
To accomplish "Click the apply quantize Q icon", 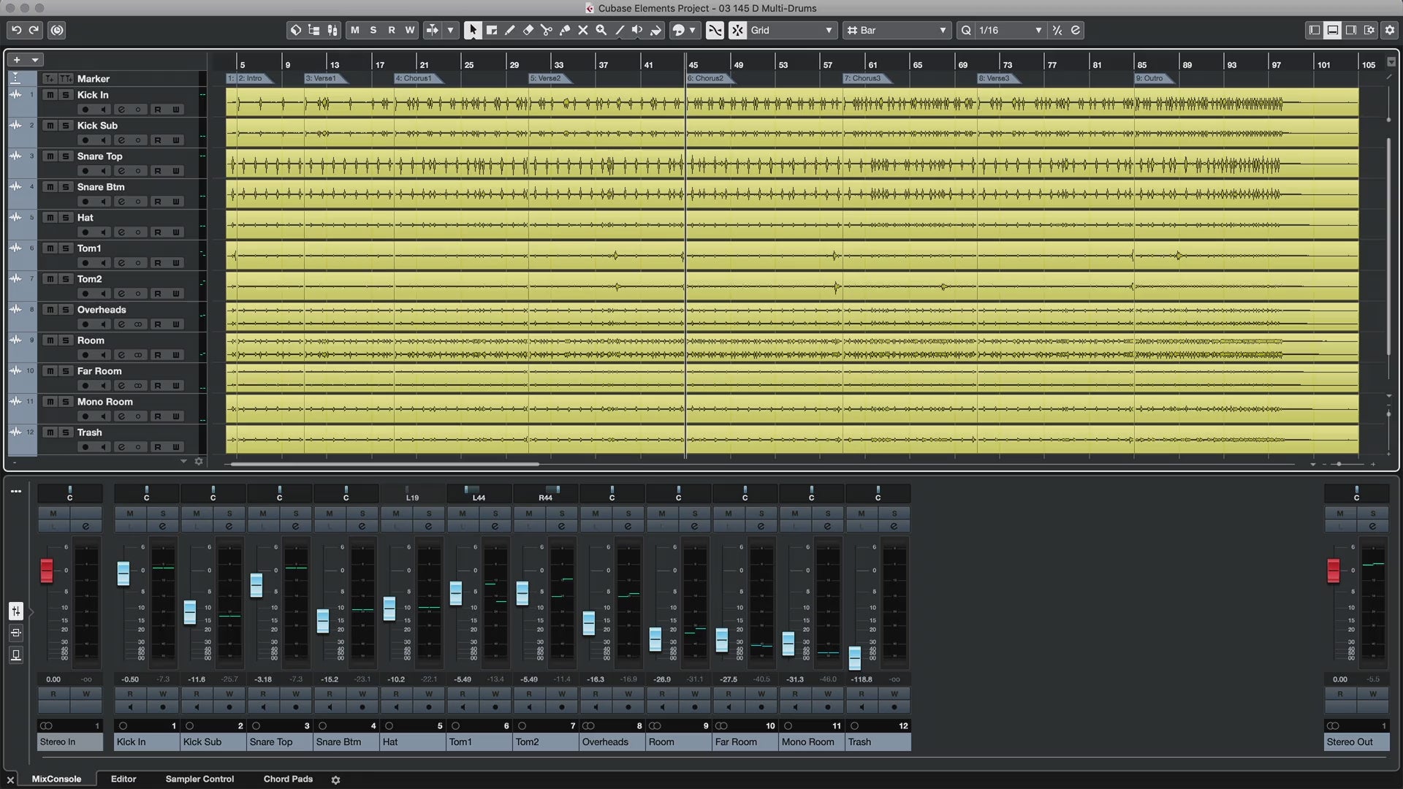I will click(x=966, y=30).
